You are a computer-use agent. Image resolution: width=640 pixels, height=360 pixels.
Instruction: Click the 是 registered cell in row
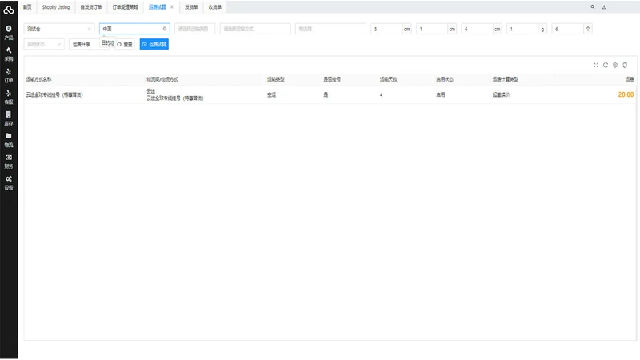coord(326,94)
